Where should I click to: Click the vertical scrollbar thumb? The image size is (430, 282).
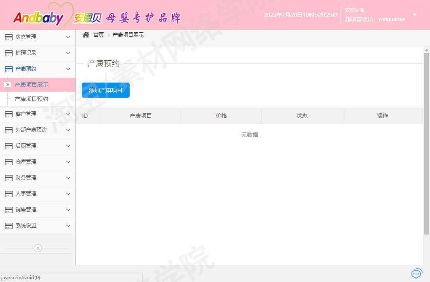click(x=426, y=144)
